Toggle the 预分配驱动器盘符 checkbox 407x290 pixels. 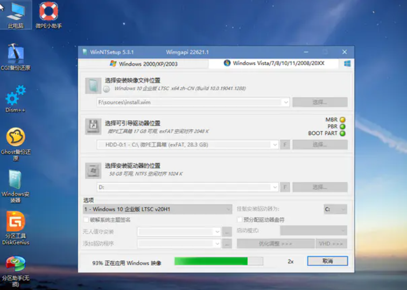tap(240, 220)
